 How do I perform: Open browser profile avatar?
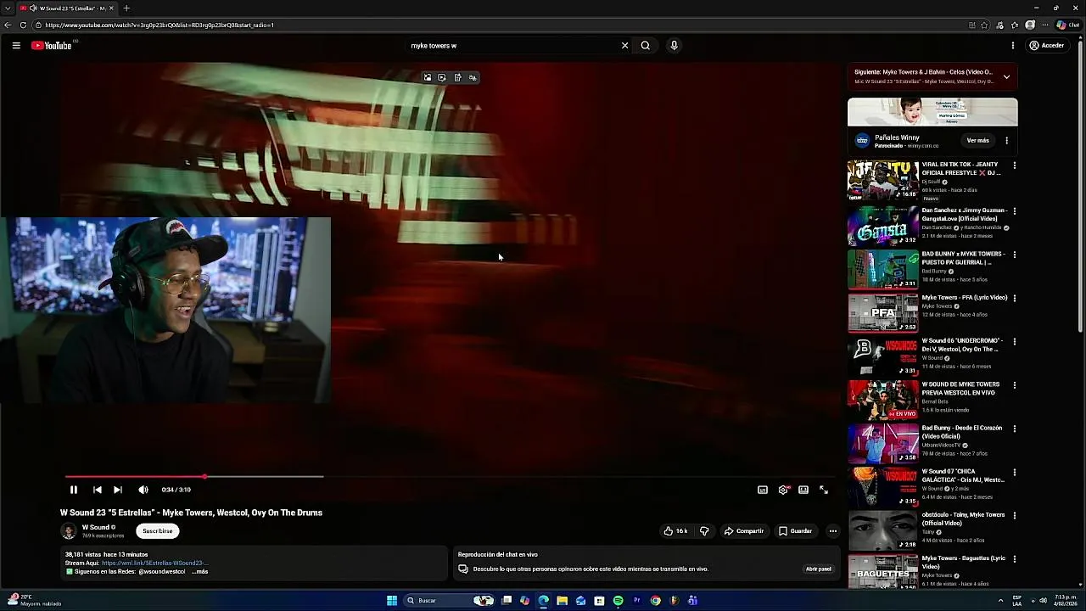[1030, 25]
